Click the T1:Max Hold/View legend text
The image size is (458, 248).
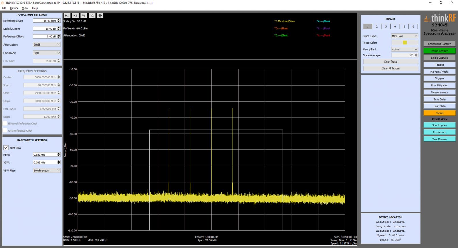point(284,21)
